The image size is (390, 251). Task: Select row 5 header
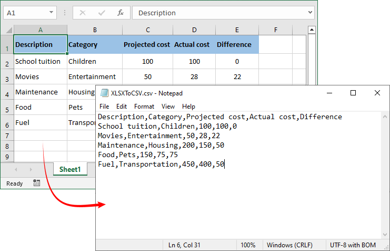pyautogui.click(x=7, y=107)
